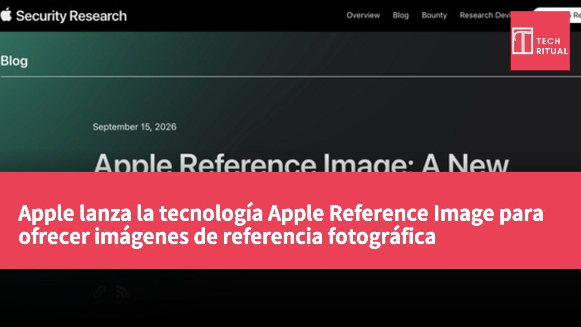Image resolution: width=581 pixels, height=327 pixels.
Task: Click the Blog section heading
Action: point(14,61)
